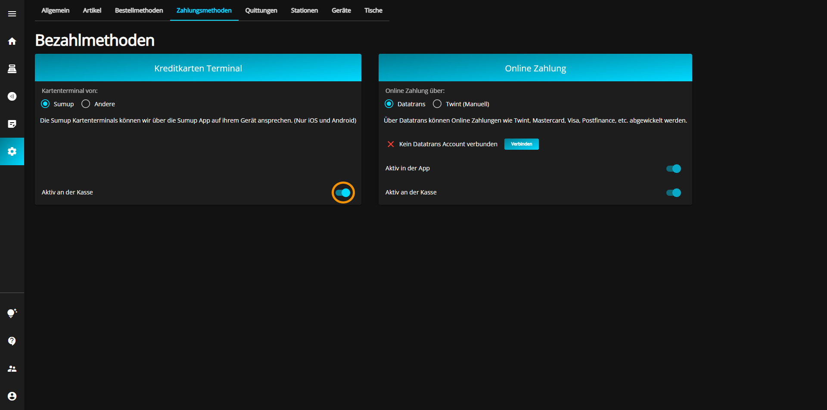Go to the home icon in sidebar
The height and width of the screenshot is (410, 827).
tap(12, 41)
